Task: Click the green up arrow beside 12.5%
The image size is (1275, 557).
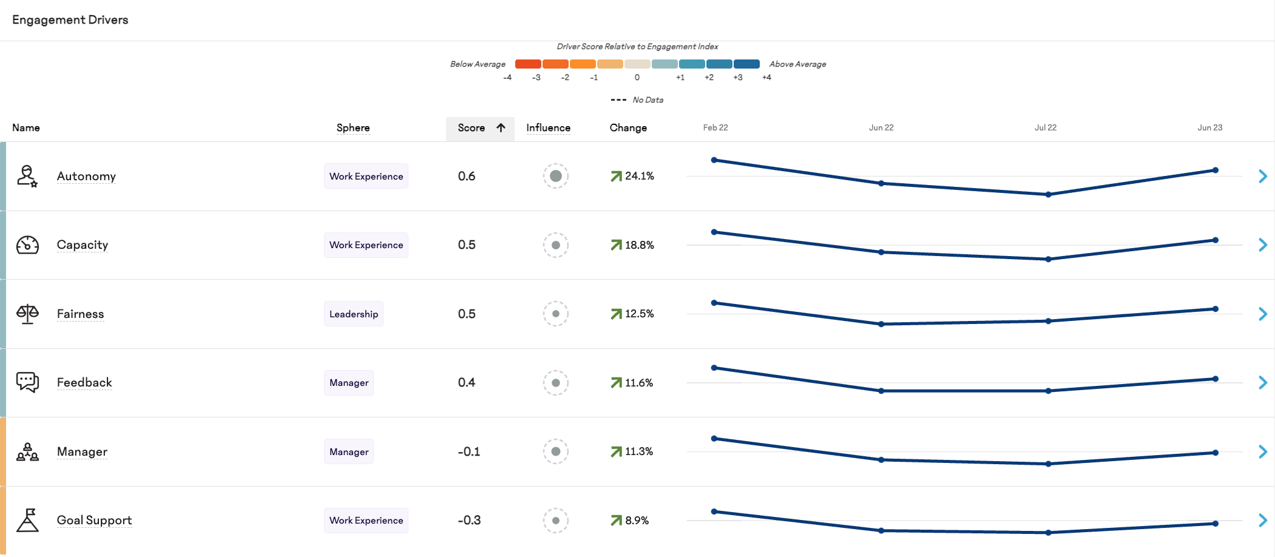Action: click(616, 314)
